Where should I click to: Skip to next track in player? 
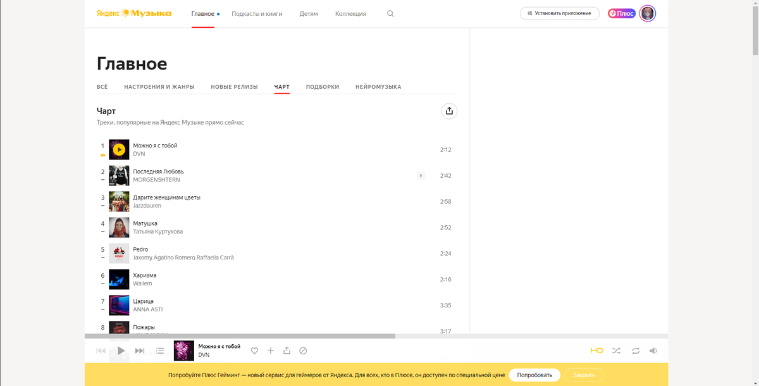point(140,351)
